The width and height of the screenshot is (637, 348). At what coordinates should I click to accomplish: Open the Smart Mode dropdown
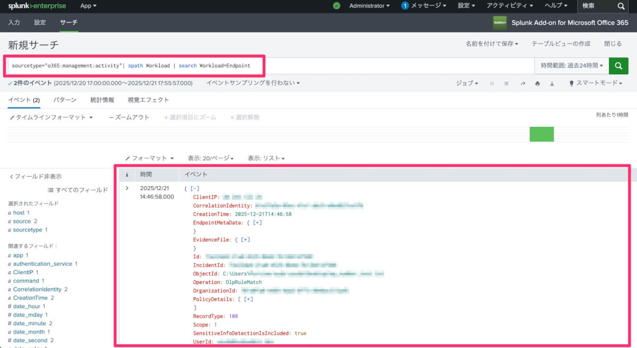pyautogui.click(x=596, y=83)
